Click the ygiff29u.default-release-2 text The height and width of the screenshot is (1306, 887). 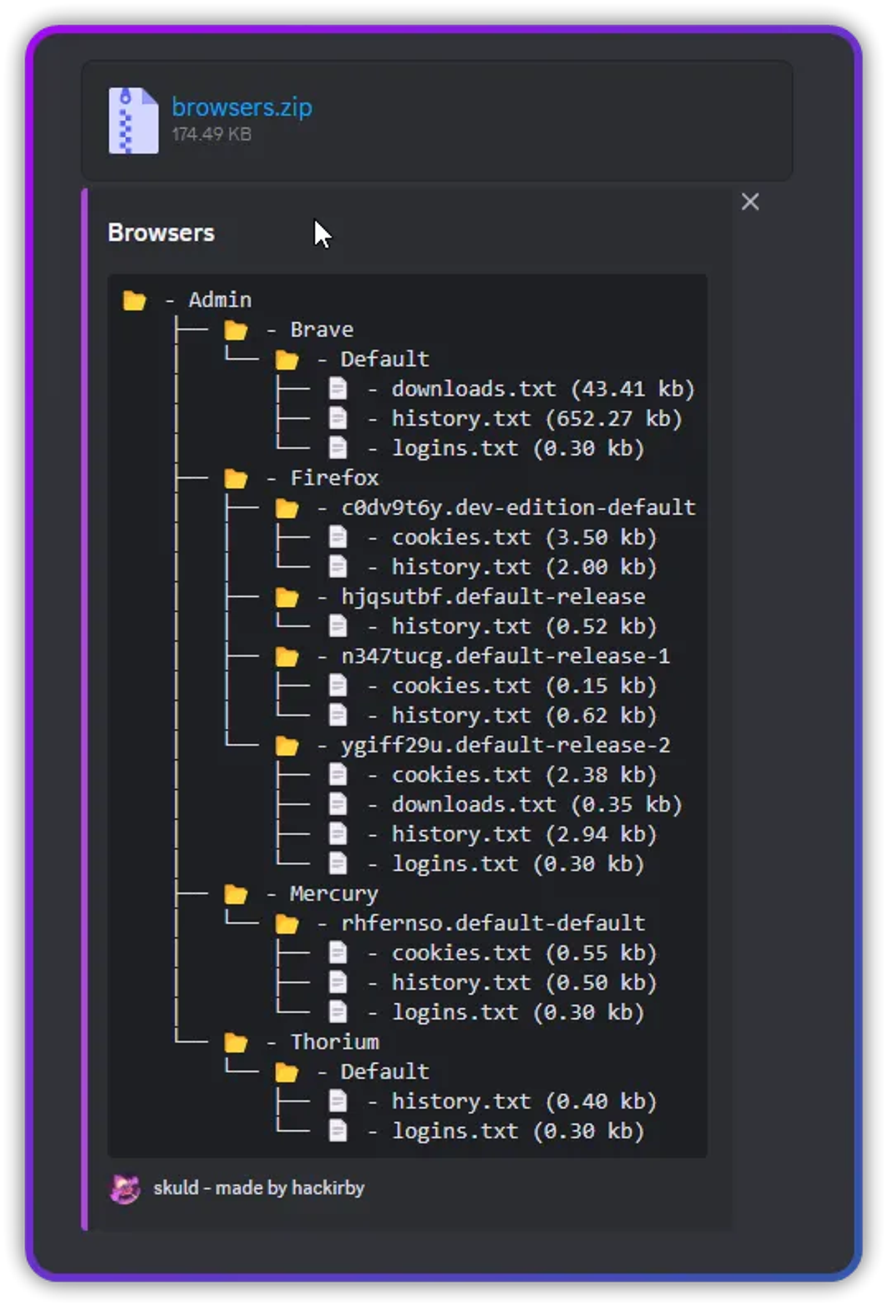[x=506, y=746]
